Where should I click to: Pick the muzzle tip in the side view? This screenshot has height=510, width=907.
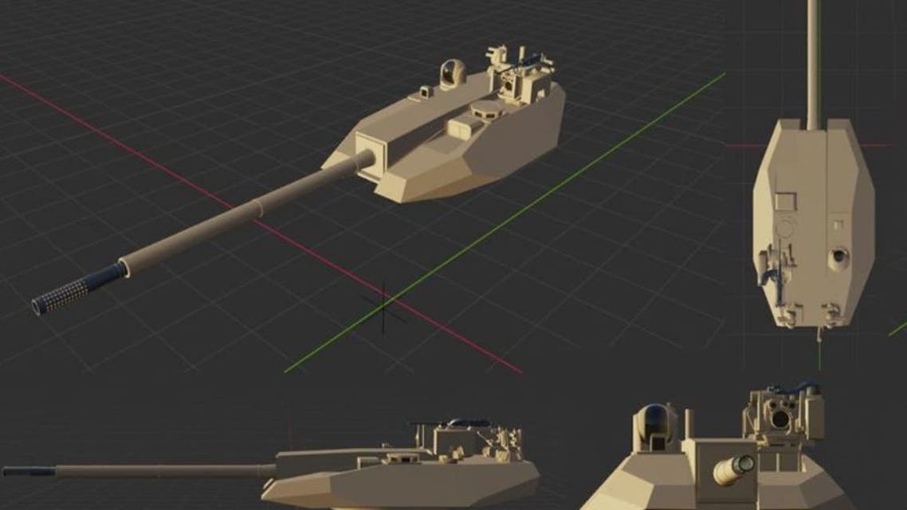point(16,471)
